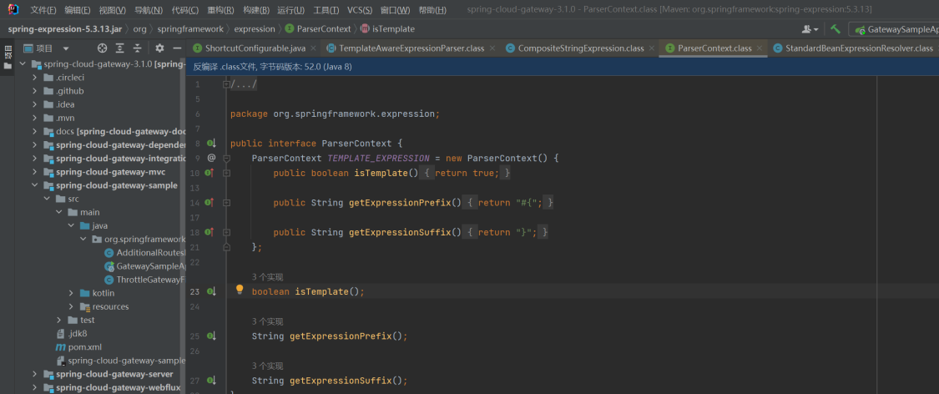Expand the resources folder
This screenshot has height=394, width=939.
point(71,306)
